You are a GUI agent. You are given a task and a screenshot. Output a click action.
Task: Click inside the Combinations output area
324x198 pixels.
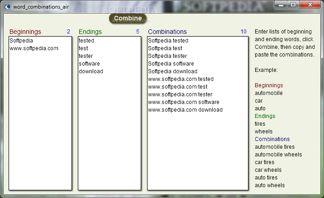[198, 113]
